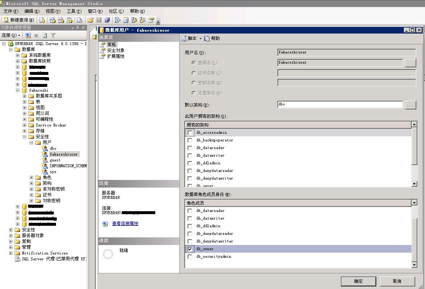Click scroll-down arrow of 角色成员 list

[414, 265]
